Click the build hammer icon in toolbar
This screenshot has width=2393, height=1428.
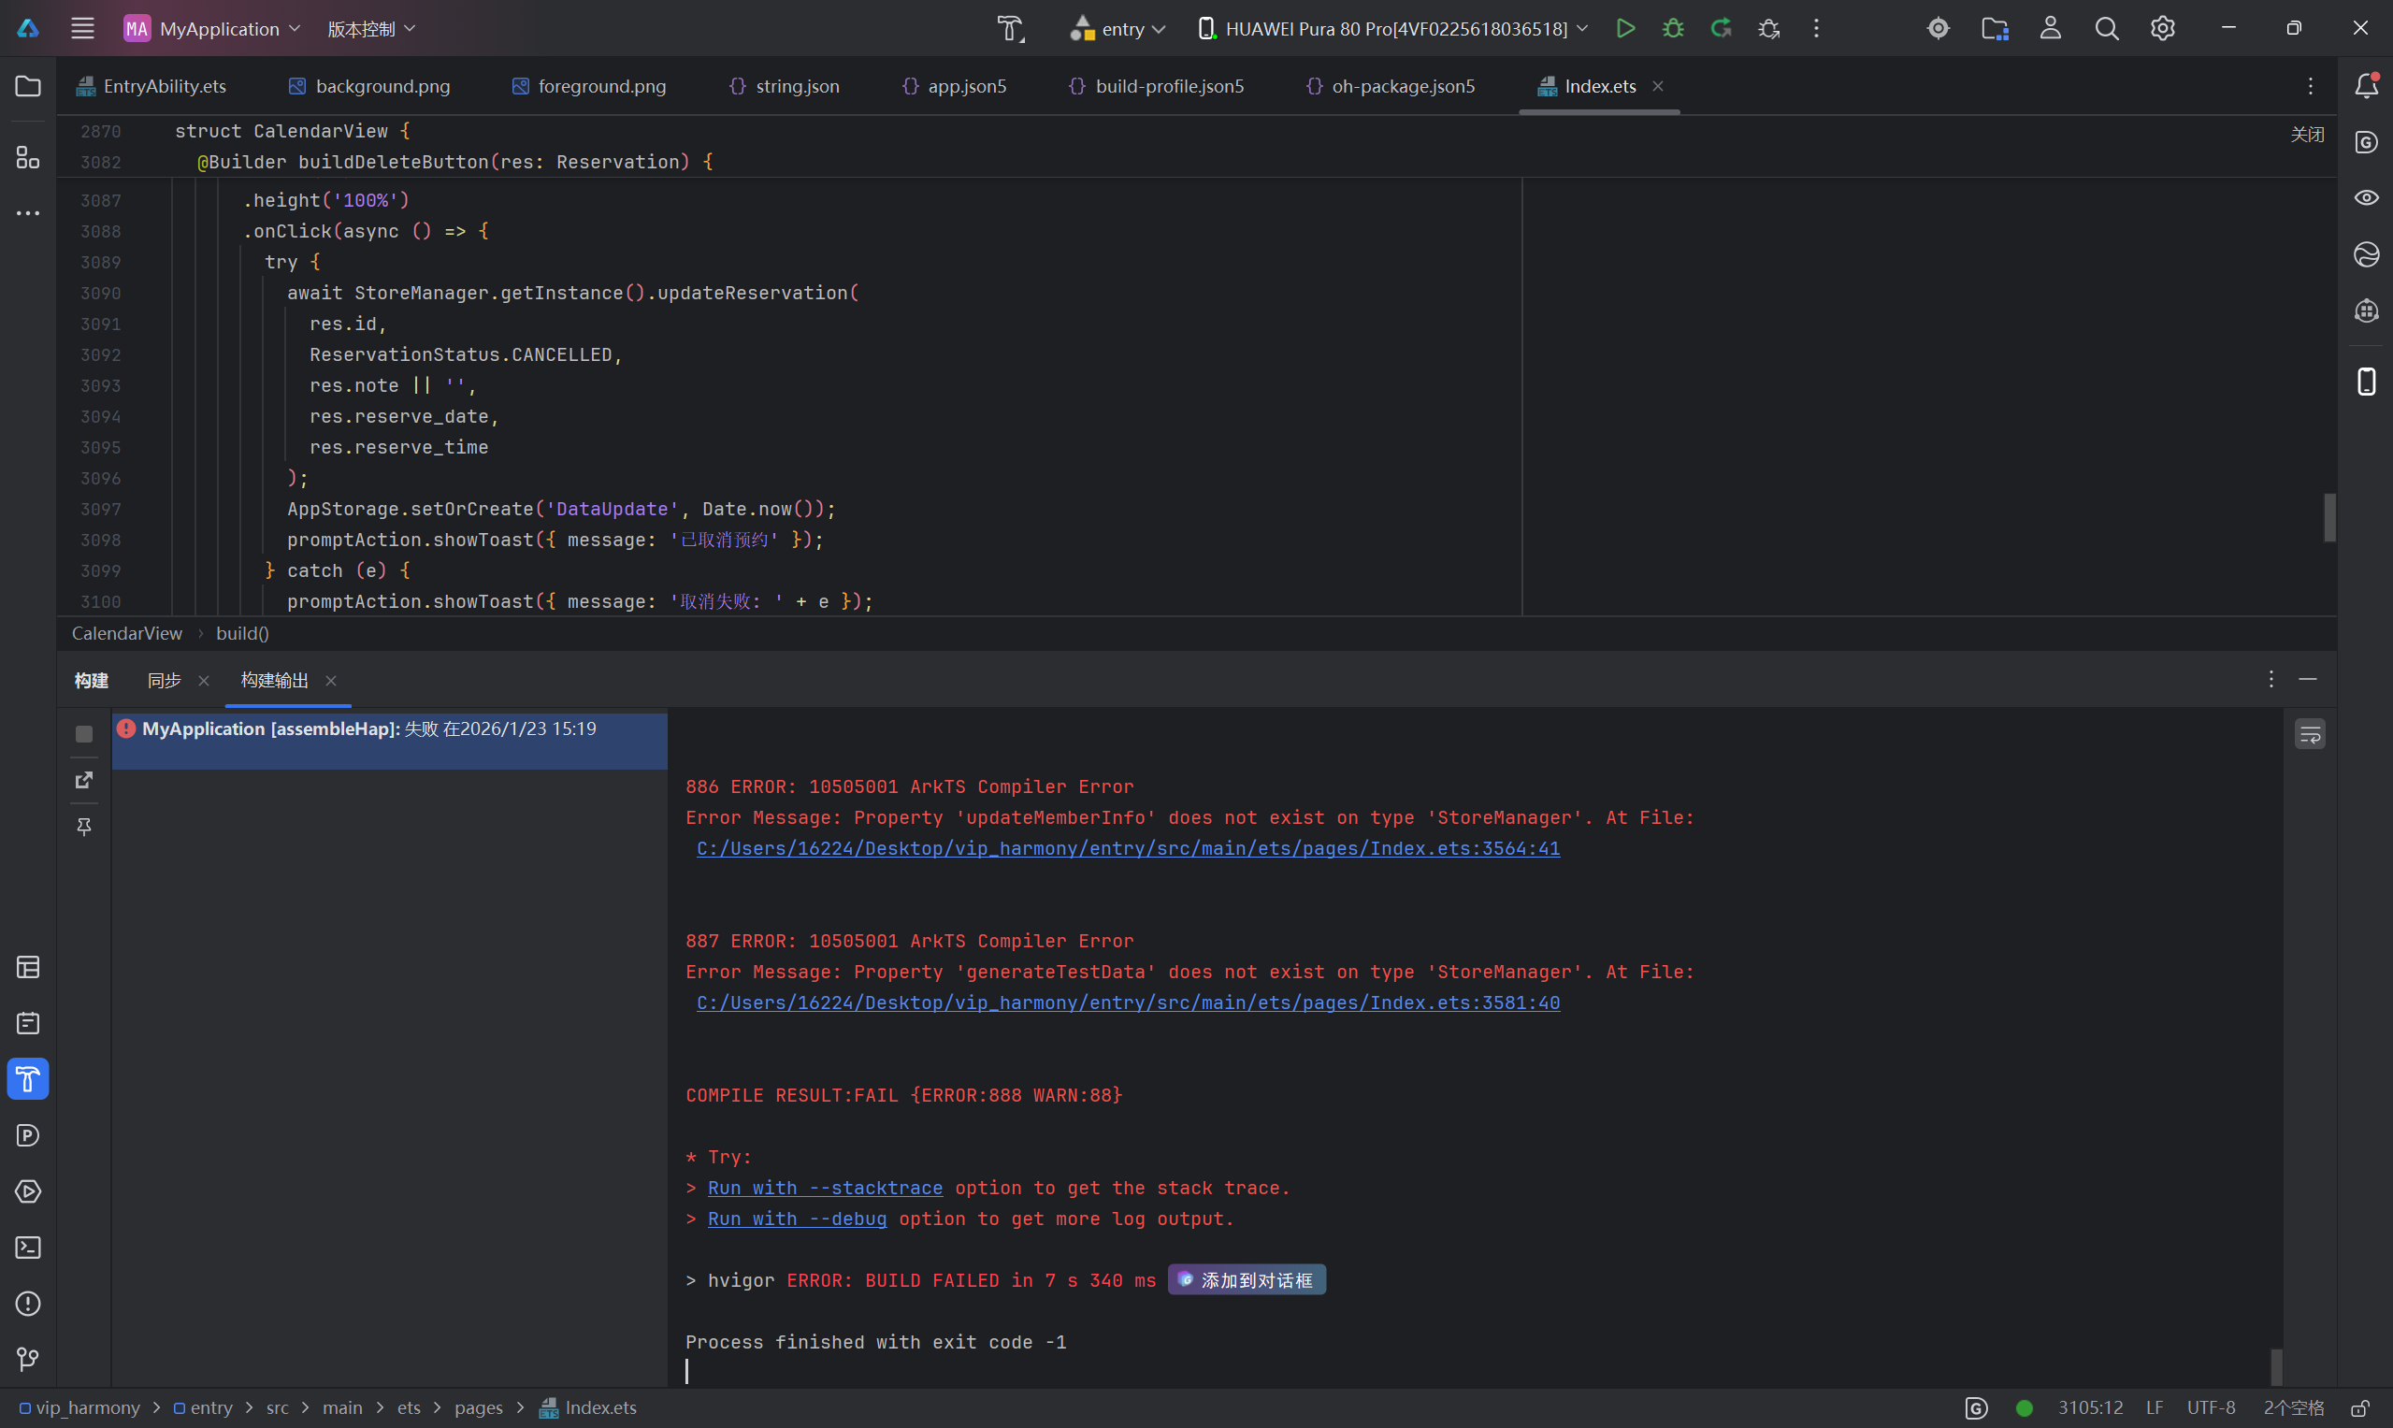coord(1009,29)
